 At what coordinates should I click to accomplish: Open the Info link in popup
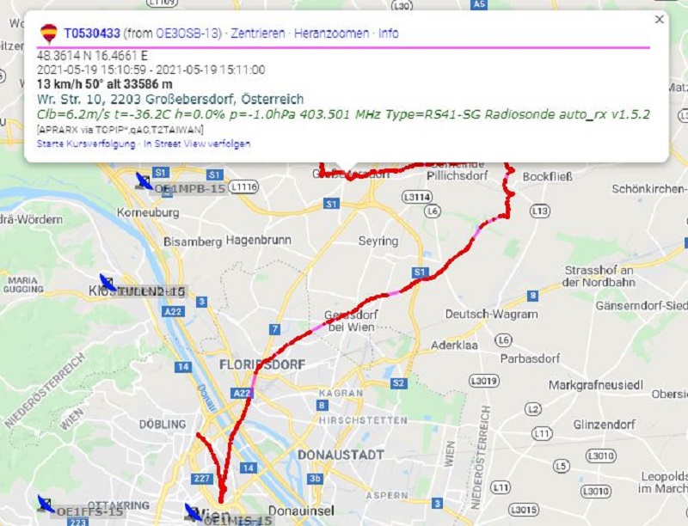389,34
